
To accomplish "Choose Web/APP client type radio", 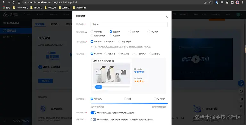I will coord(92,42).
